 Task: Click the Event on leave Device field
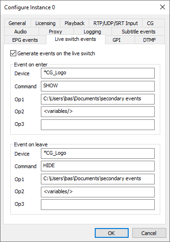pyautogui.click(x=98, y=153)
